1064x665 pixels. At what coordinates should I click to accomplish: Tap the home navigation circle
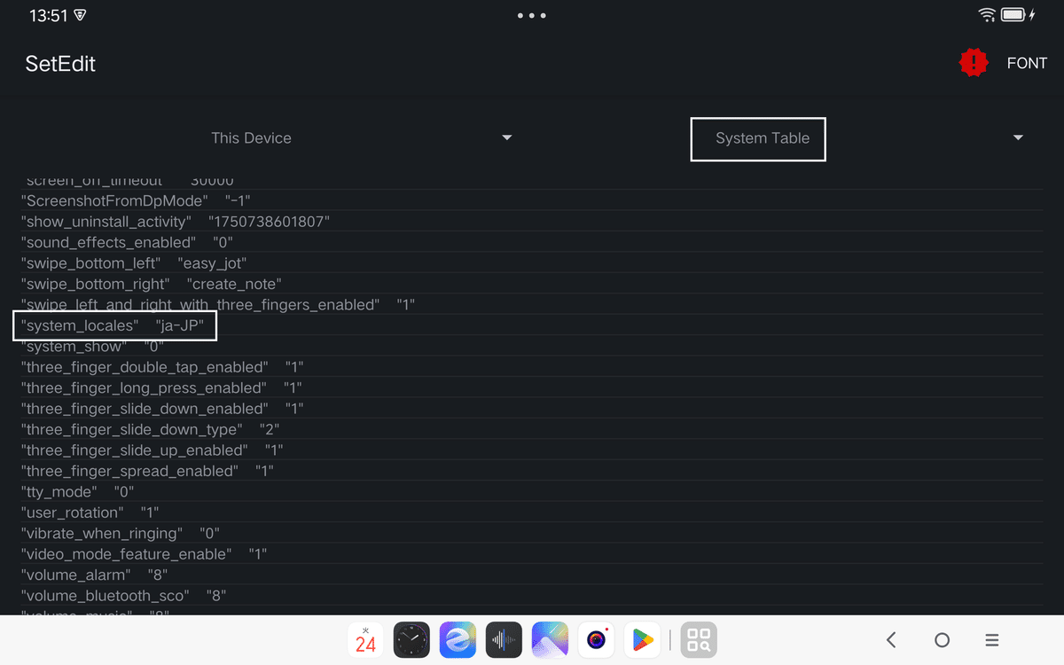coord(943,639)
